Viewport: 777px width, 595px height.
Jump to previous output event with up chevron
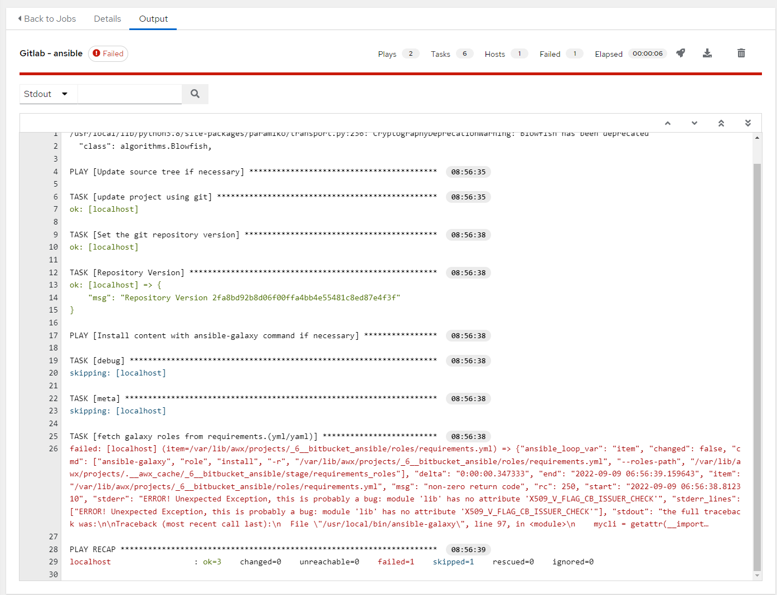click(x=668, y=123)
